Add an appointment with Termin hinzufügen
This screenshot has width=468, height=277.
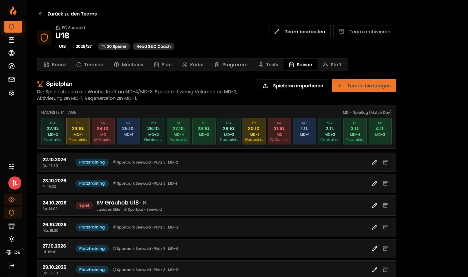tap(364, 86)
